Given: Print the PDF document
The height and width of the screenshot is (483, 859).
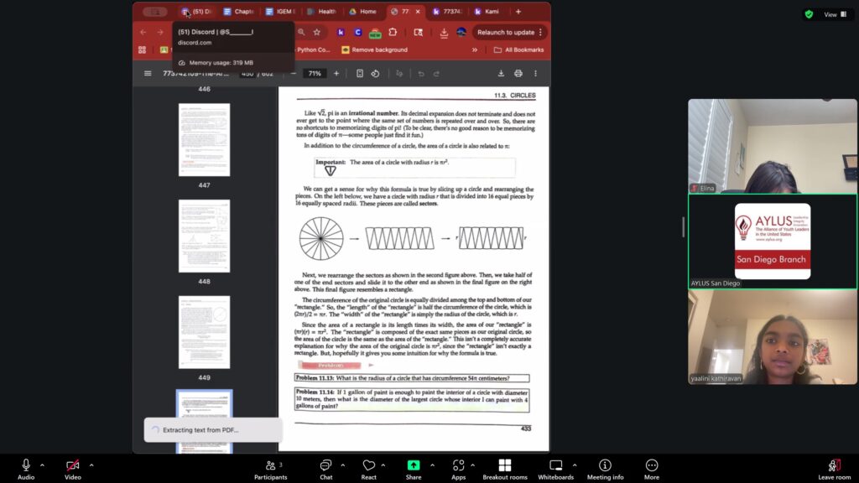Looking at the screenshot, I should tap(518, 74).
